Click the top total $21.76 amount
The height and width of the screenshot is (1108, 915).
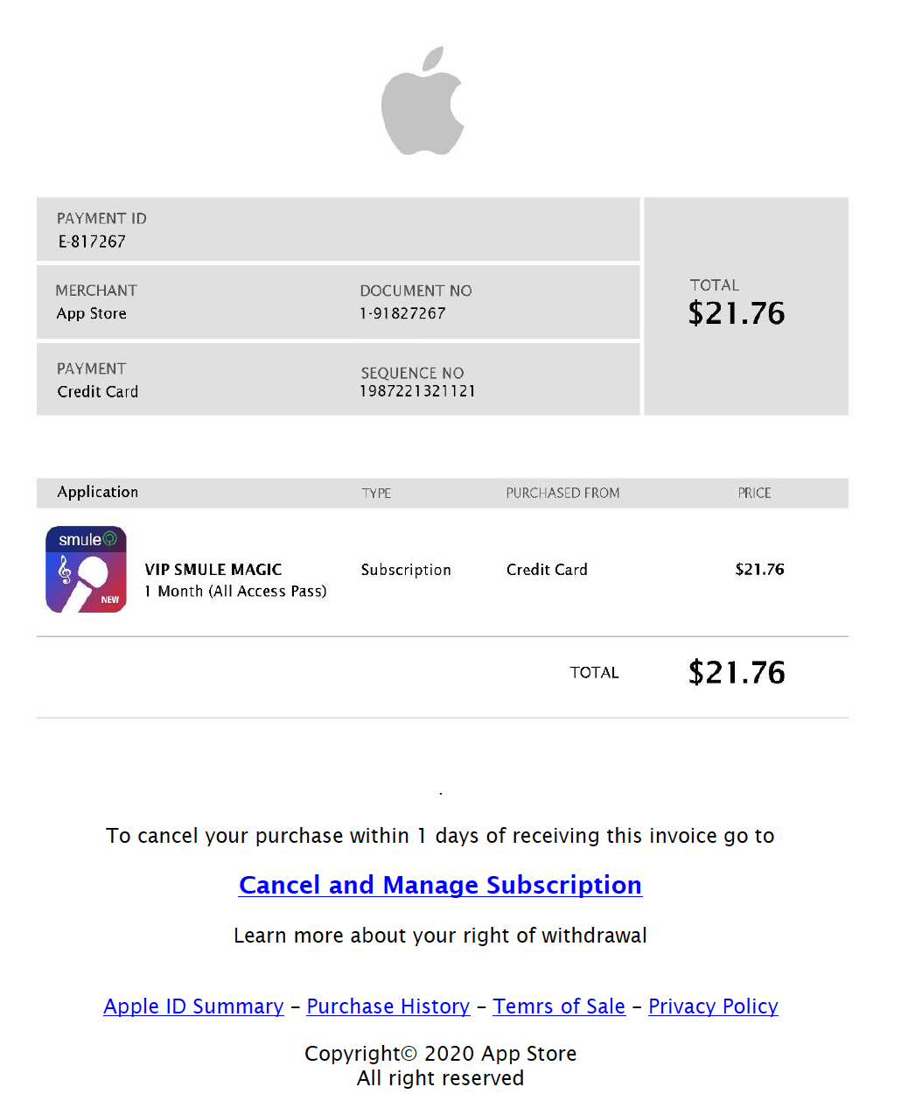pos(737,313)
